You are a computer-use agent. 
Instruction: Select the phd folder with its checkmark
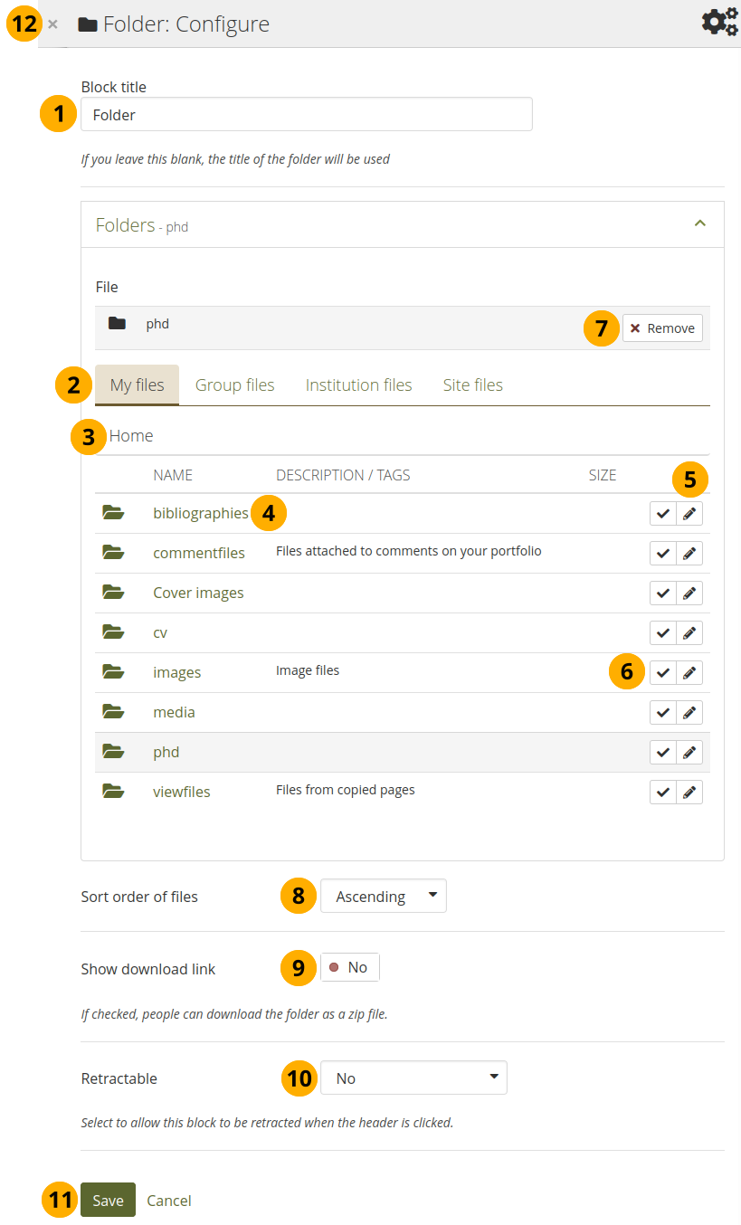[x=663, y=753]
